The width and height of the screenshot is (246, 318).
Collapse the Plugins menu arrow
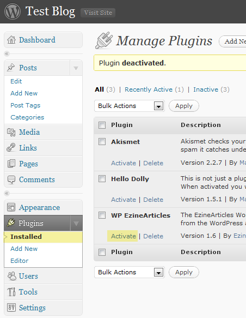76,223
